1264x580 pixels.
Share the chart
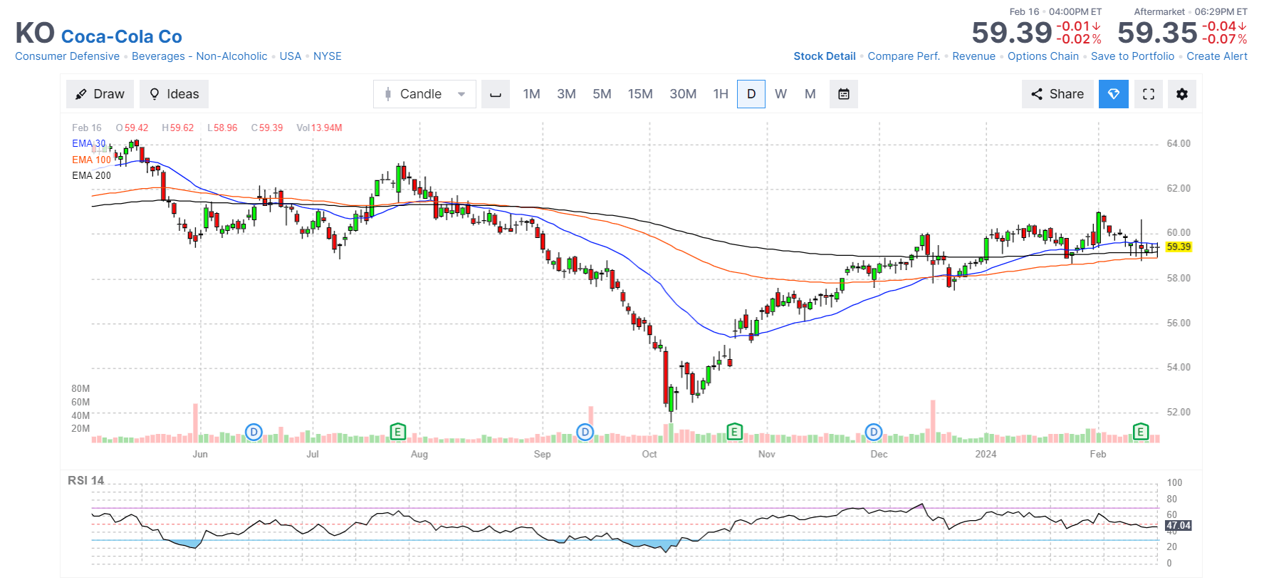(1057, 94)
